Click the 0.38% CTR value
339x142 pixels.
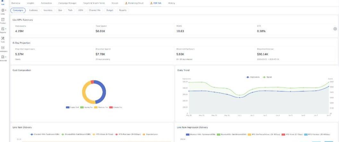tap(261, 31)
